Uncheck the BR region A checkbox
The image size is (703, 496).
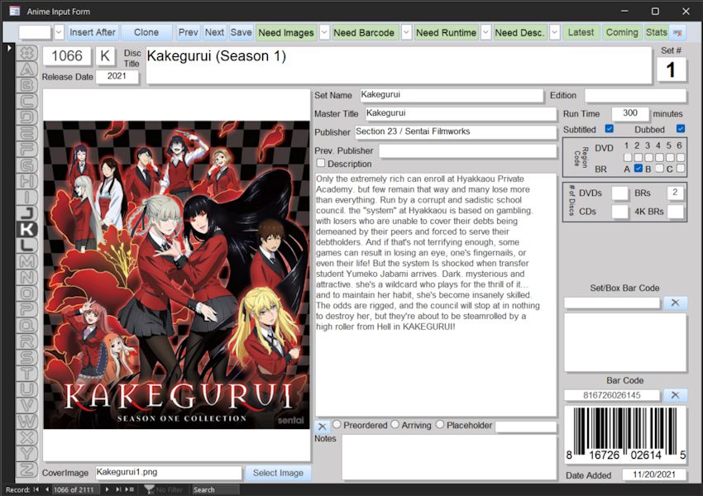(x=638, y=169)
